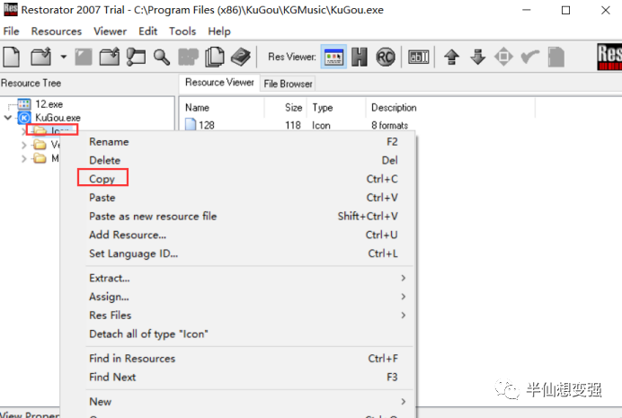The height and width of the screenshot is (418, 622).
Task: Click the down arrow toolbar icon
Action: (477, 57)
